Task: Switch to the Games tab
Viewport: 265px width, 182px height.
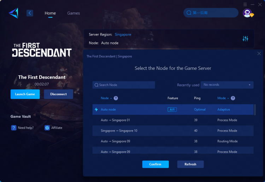Action: [73, 13]
